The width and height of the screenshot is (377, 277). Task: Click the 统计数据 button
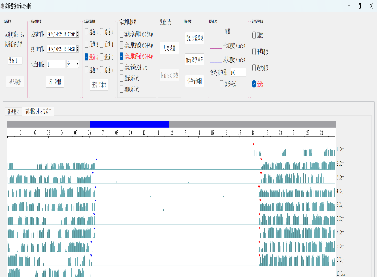(x=55, y=82)
